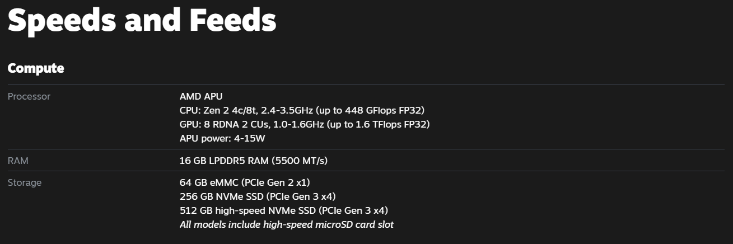
Task: Click the "(5500 MT/s)" memory speed text
Action: (299, 161)
